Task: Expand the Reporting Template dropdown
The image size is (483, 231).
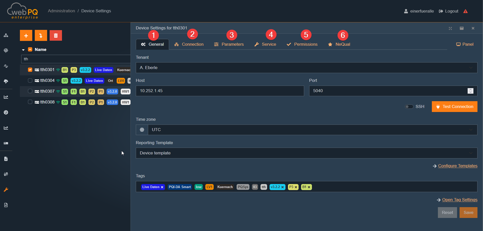Action: (306, 153)
